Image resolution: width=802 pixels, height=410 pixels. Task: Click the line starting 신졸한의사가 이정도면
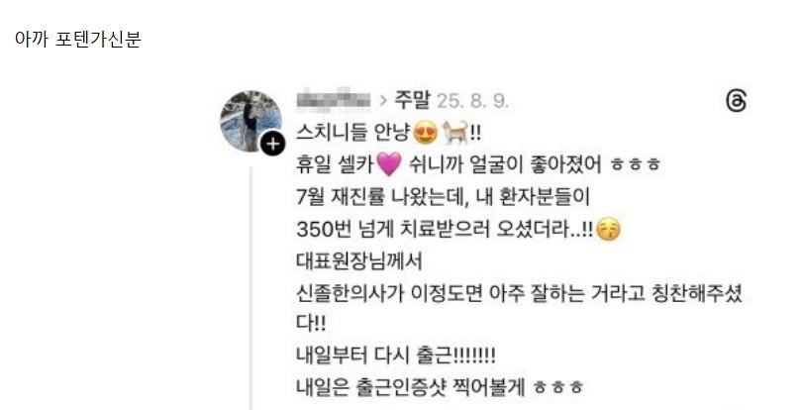(x=519, y=294)
